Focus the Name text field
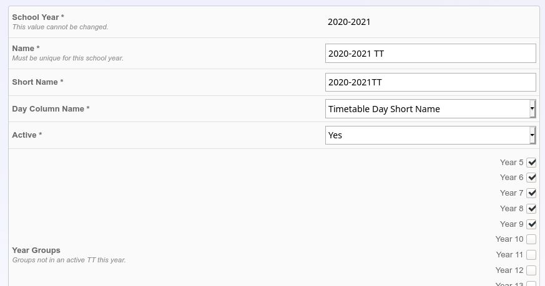 tap(430, 54)
